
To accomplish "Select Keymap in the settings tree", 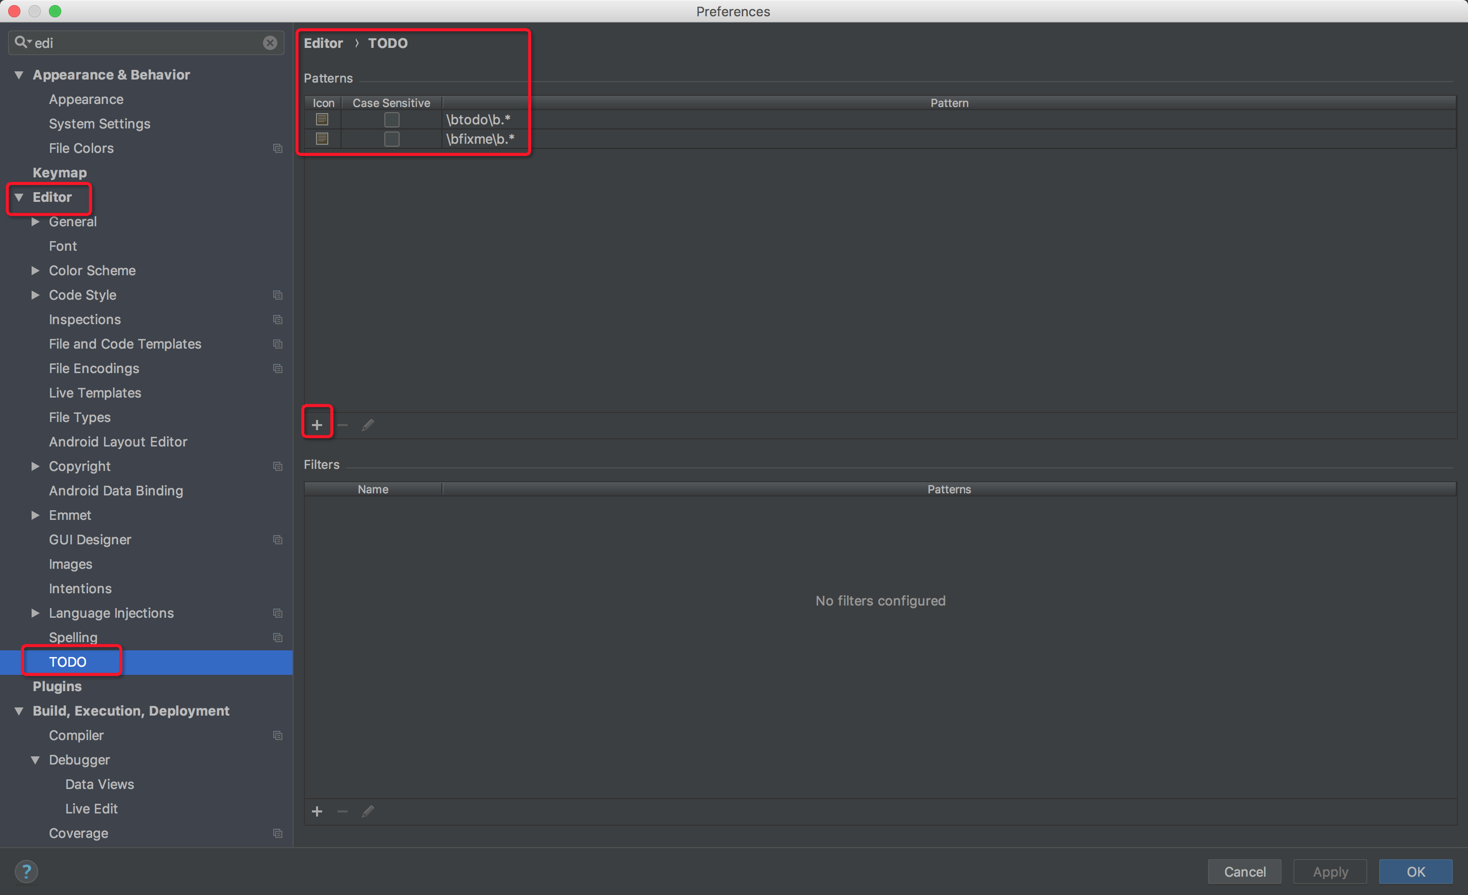I will tap(60, 172).
